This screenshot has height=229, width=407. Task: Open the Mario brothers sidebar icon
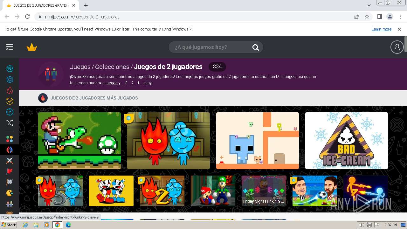click(10, 204)
